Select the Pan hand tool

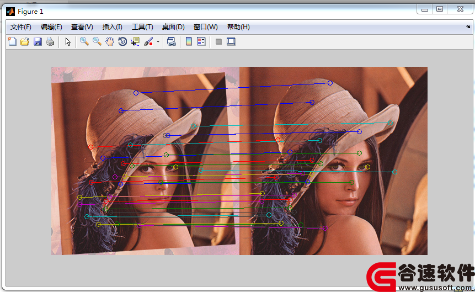click(110, 41)
